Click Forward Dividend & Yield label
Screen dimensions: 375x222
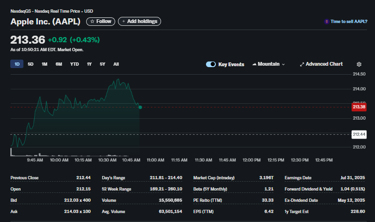(309, 189)
